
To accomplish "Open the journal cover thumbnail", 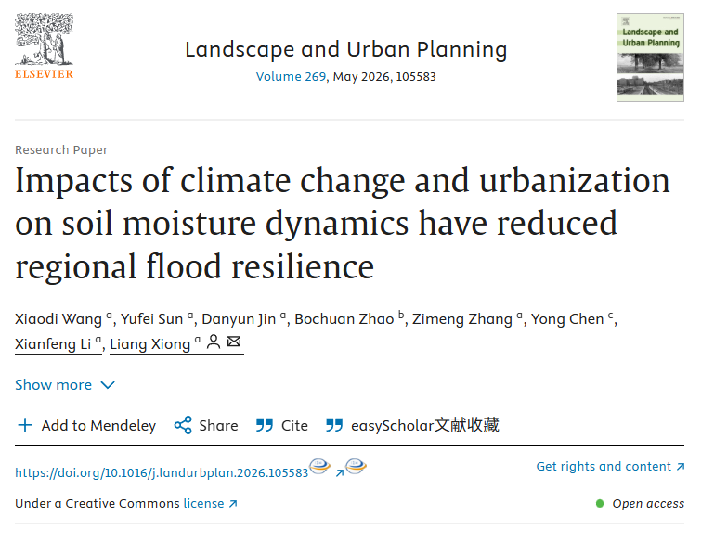I will [649, 57].
